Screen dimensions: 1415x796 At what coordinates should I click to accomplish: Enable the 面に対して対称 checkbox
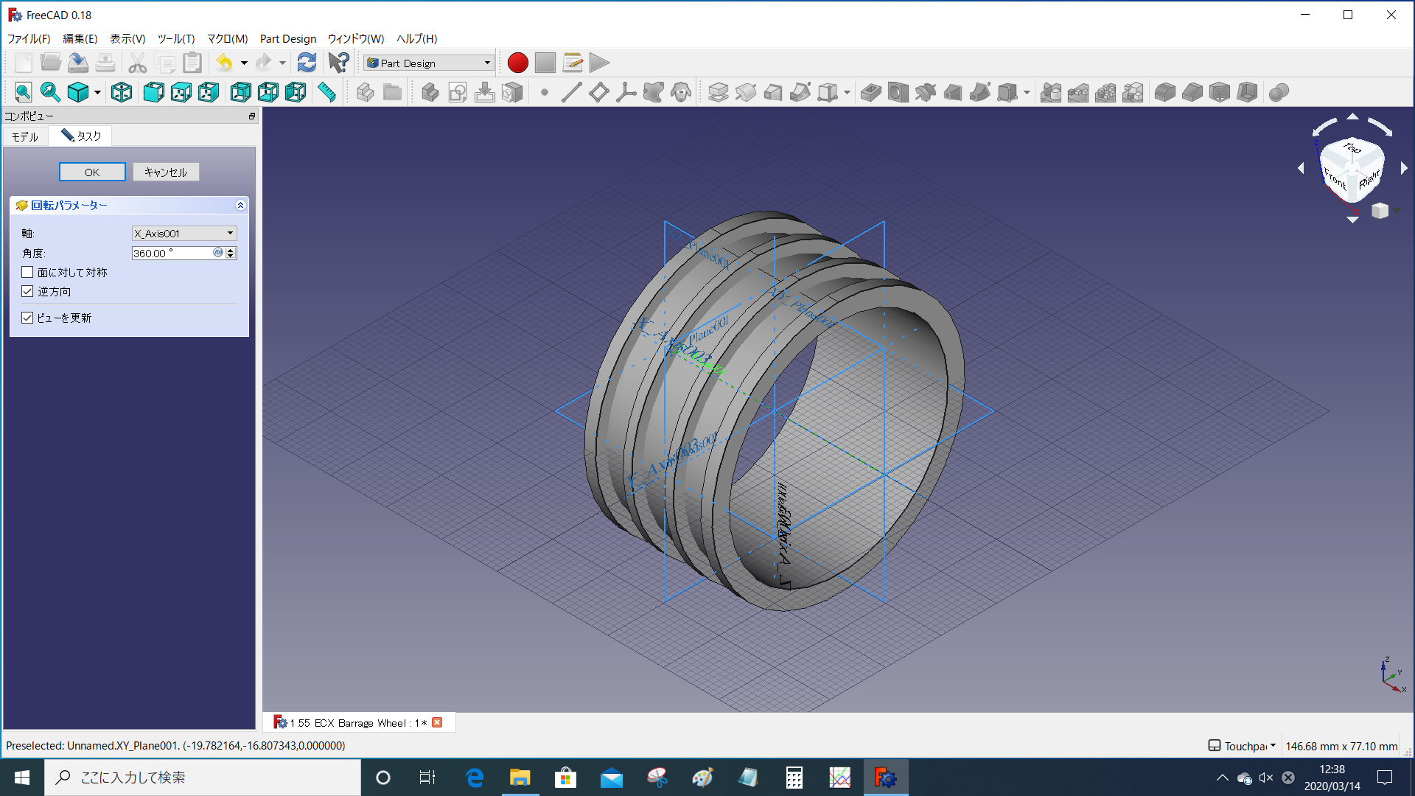point(28,272)
